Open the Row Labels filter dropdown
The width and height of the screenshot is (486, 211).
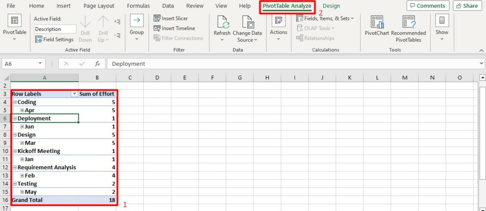75,94
